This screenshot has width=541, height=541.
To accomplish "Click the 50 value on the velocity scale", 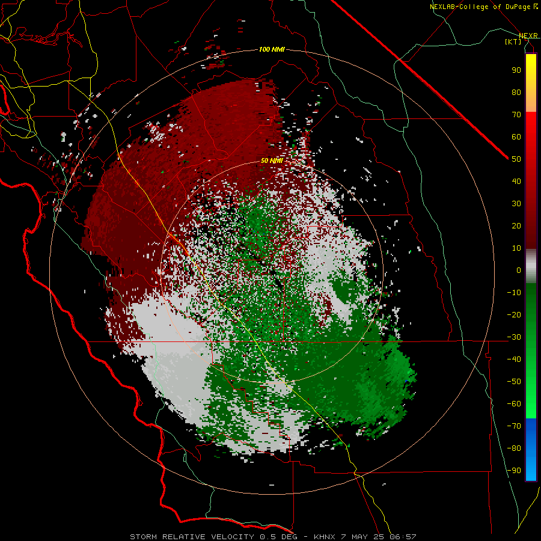I will coord(516,159).
